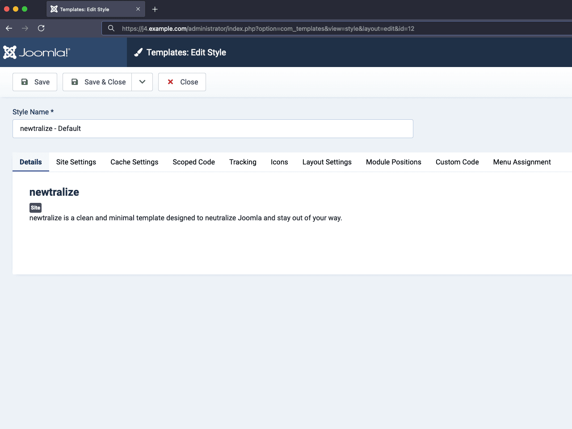572x429 pixels.
Task: Close the Templates: Edit Style browser tab
Action: [x=138, y=9]
